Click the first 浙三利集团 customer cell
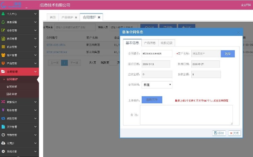This screenshot has height=157, width=253. pyautogui.click(x=93, y=45)
